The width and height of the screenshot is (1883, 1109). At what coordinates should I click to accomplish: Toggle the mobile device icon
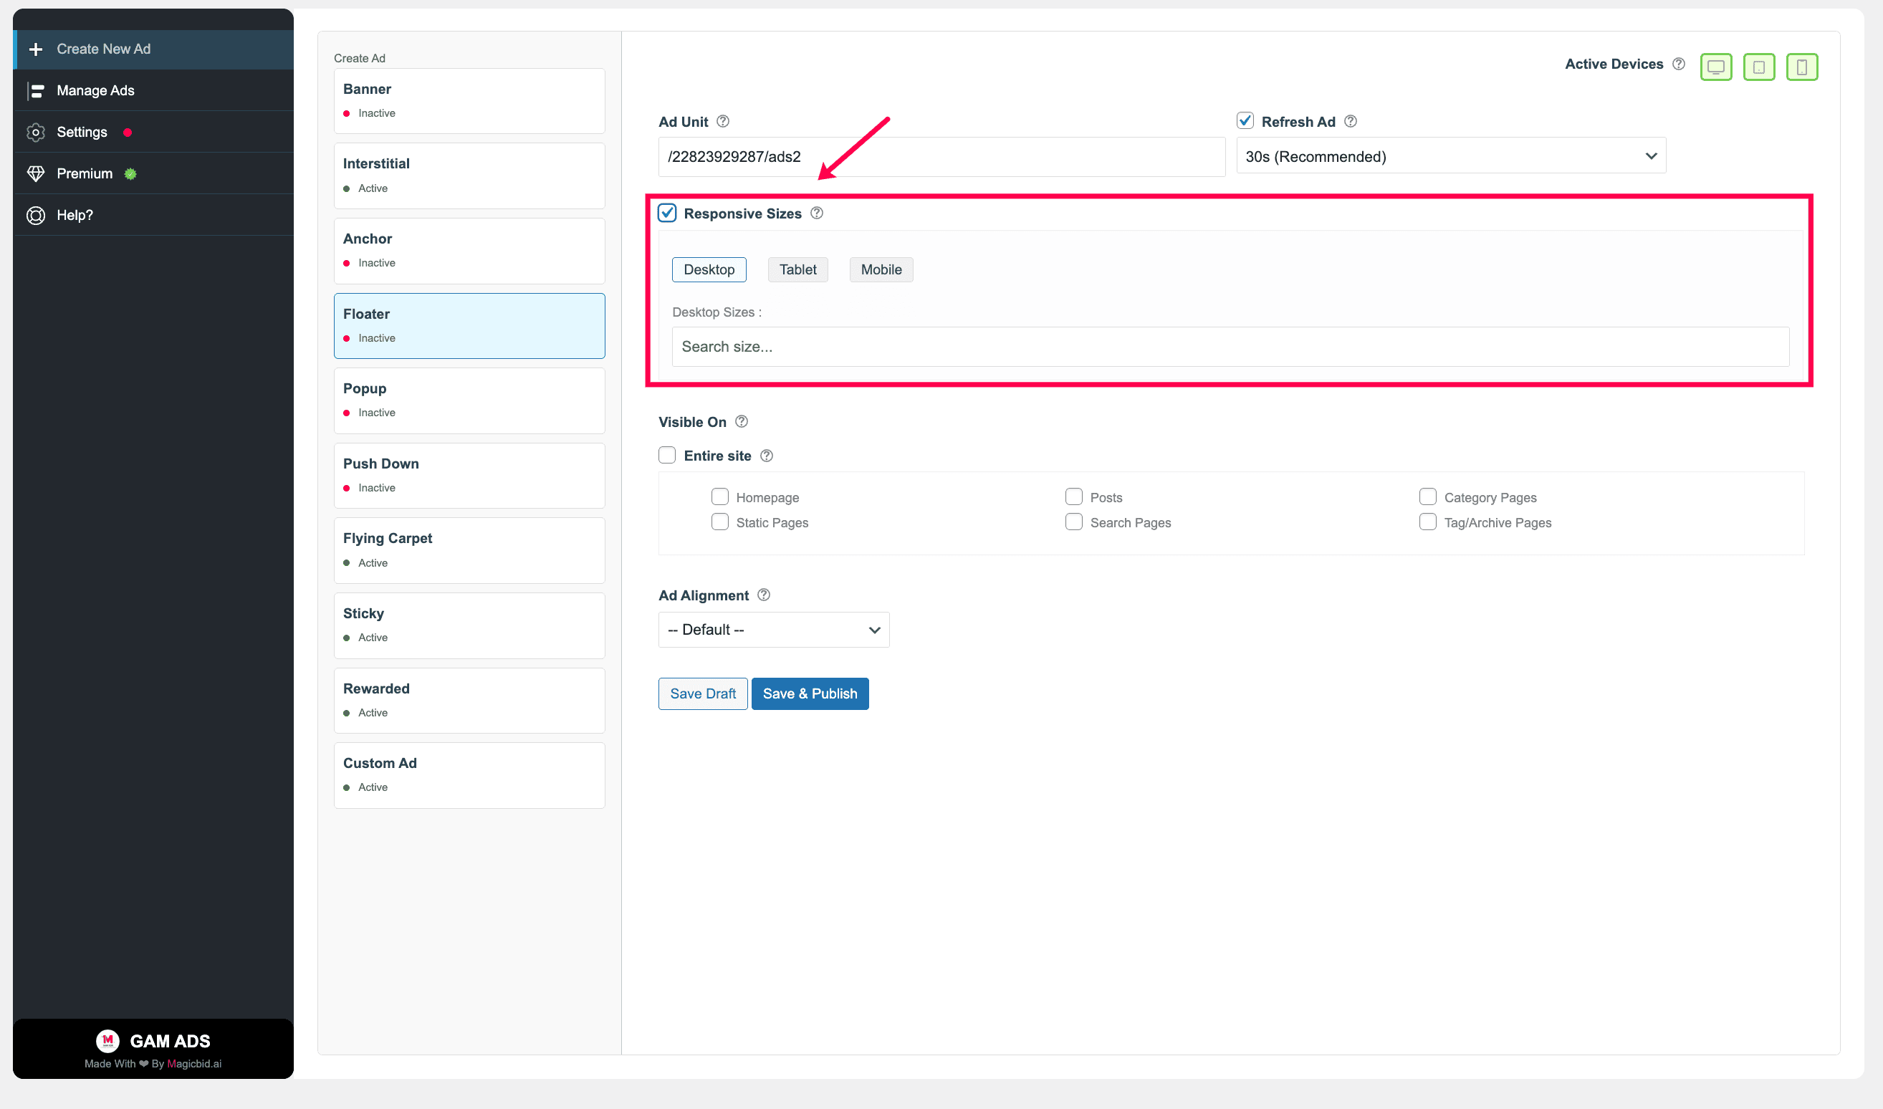point(1801,67)
